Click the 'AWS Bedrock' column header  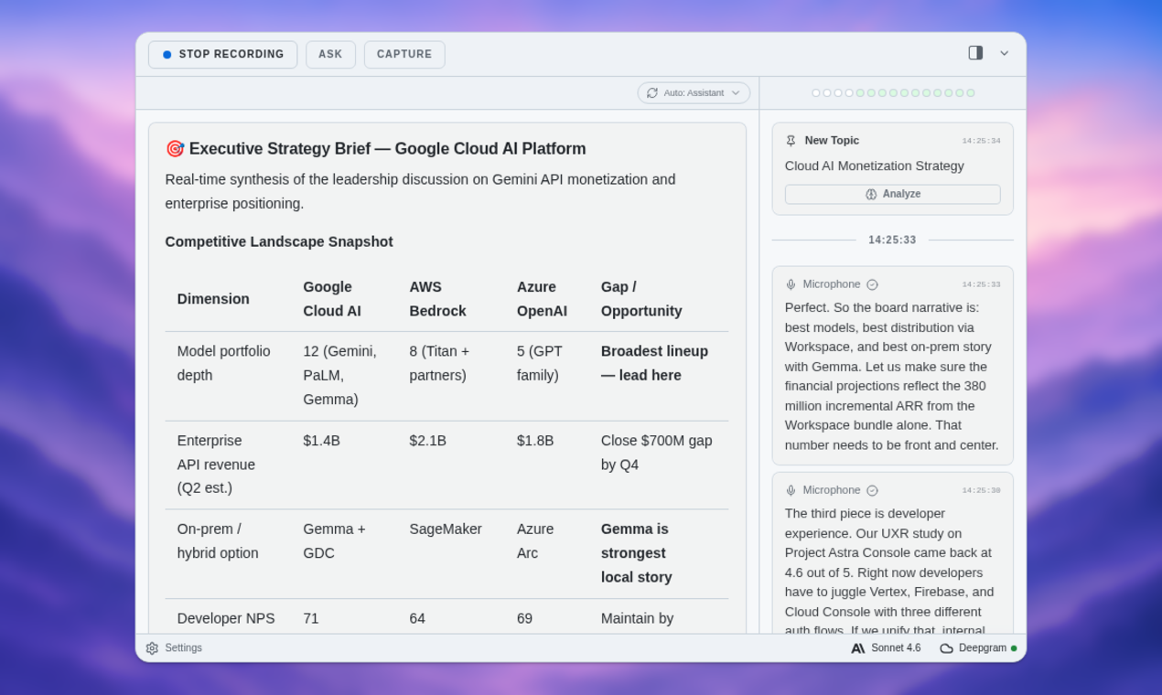(x=437, y=299)
